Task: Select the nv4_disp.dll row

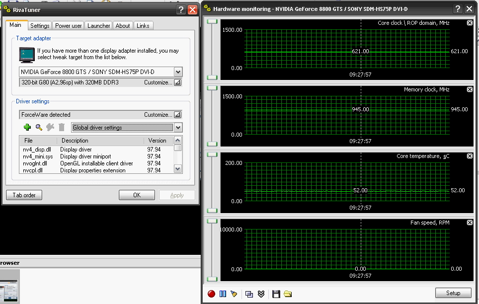Action: click(x=96, y=150)
